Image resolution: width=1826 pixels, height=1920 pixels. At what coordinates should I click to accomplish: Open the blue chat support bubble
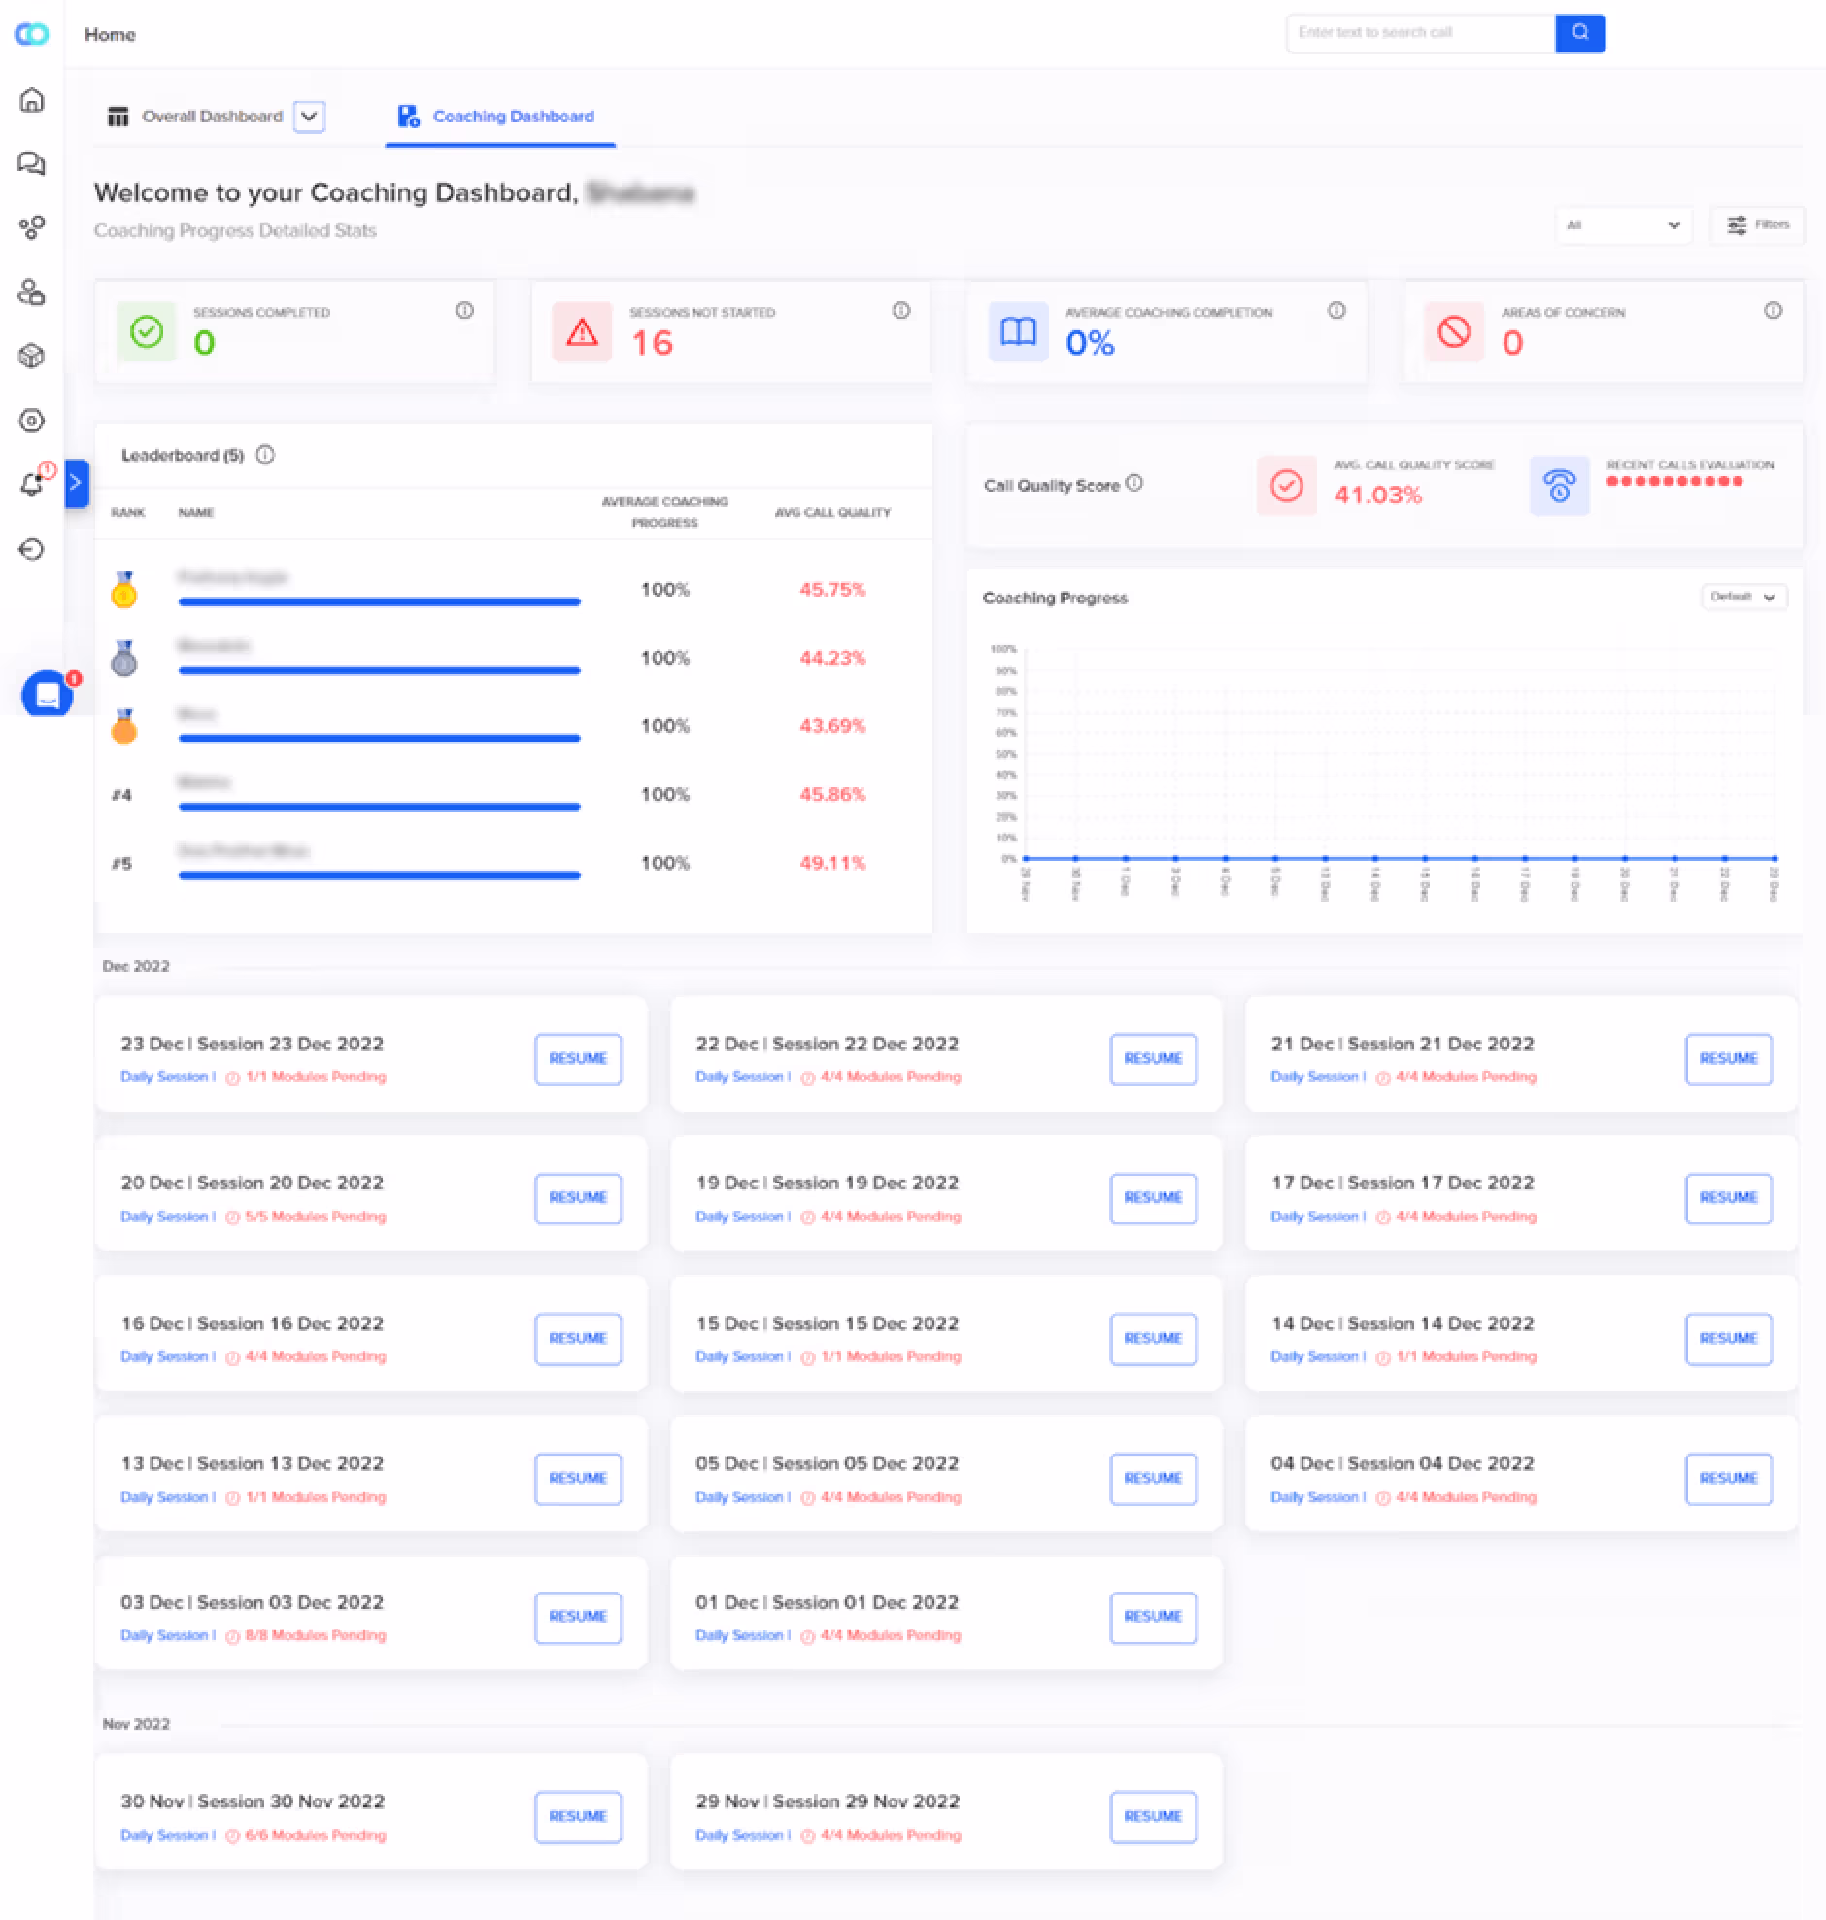click(48, 694)
